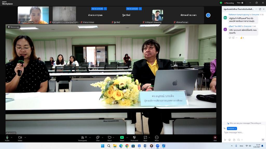Switch to Zoom app in taskbar

click(158, 146)
